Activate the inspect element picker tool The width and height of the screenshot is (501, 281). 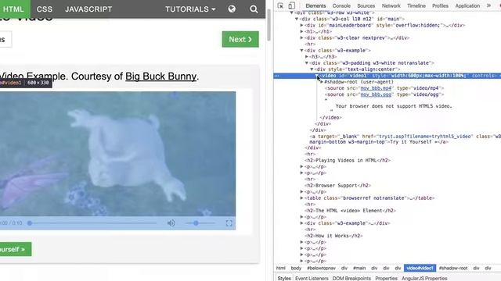tap(280, 5)
